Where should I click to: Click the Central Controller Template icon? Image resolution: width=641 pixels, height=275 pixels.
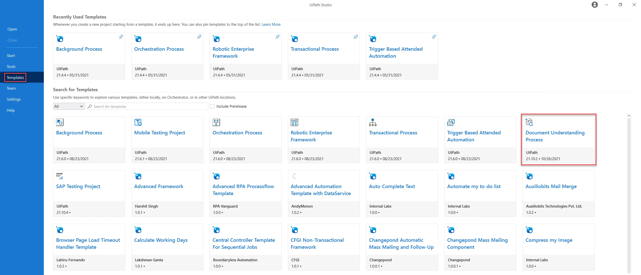(216, 230)
